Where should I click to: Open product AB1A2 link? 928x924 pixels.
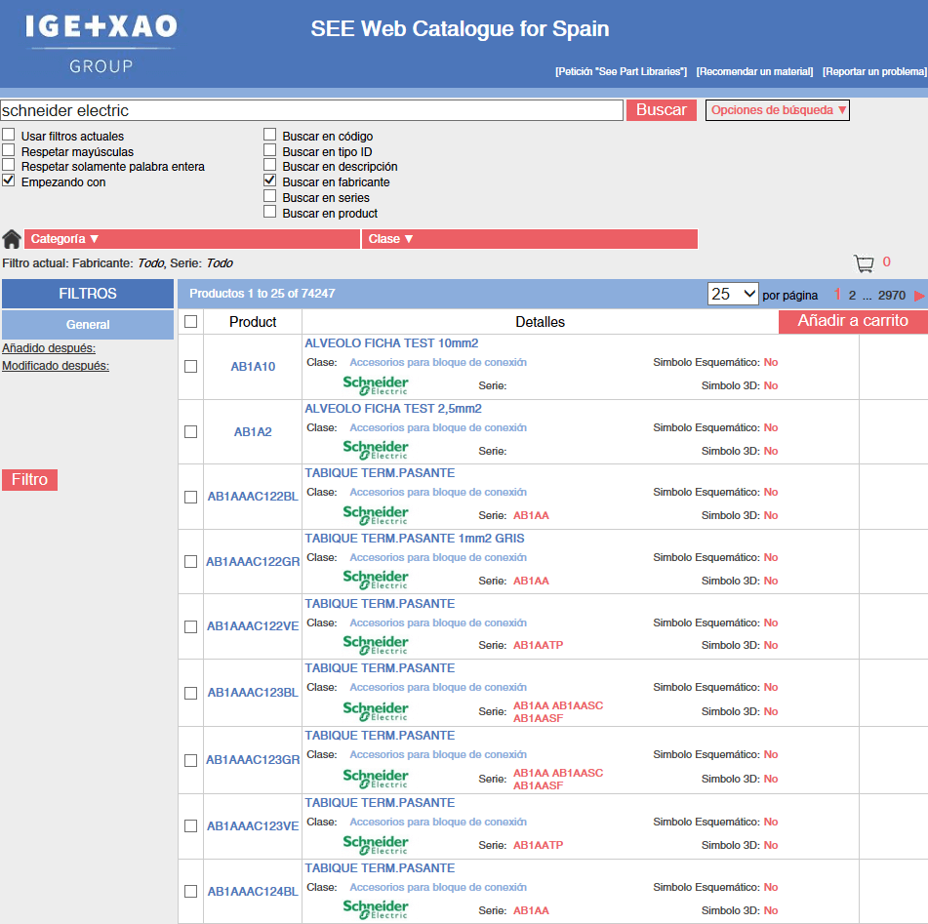[x=253, y=431]
